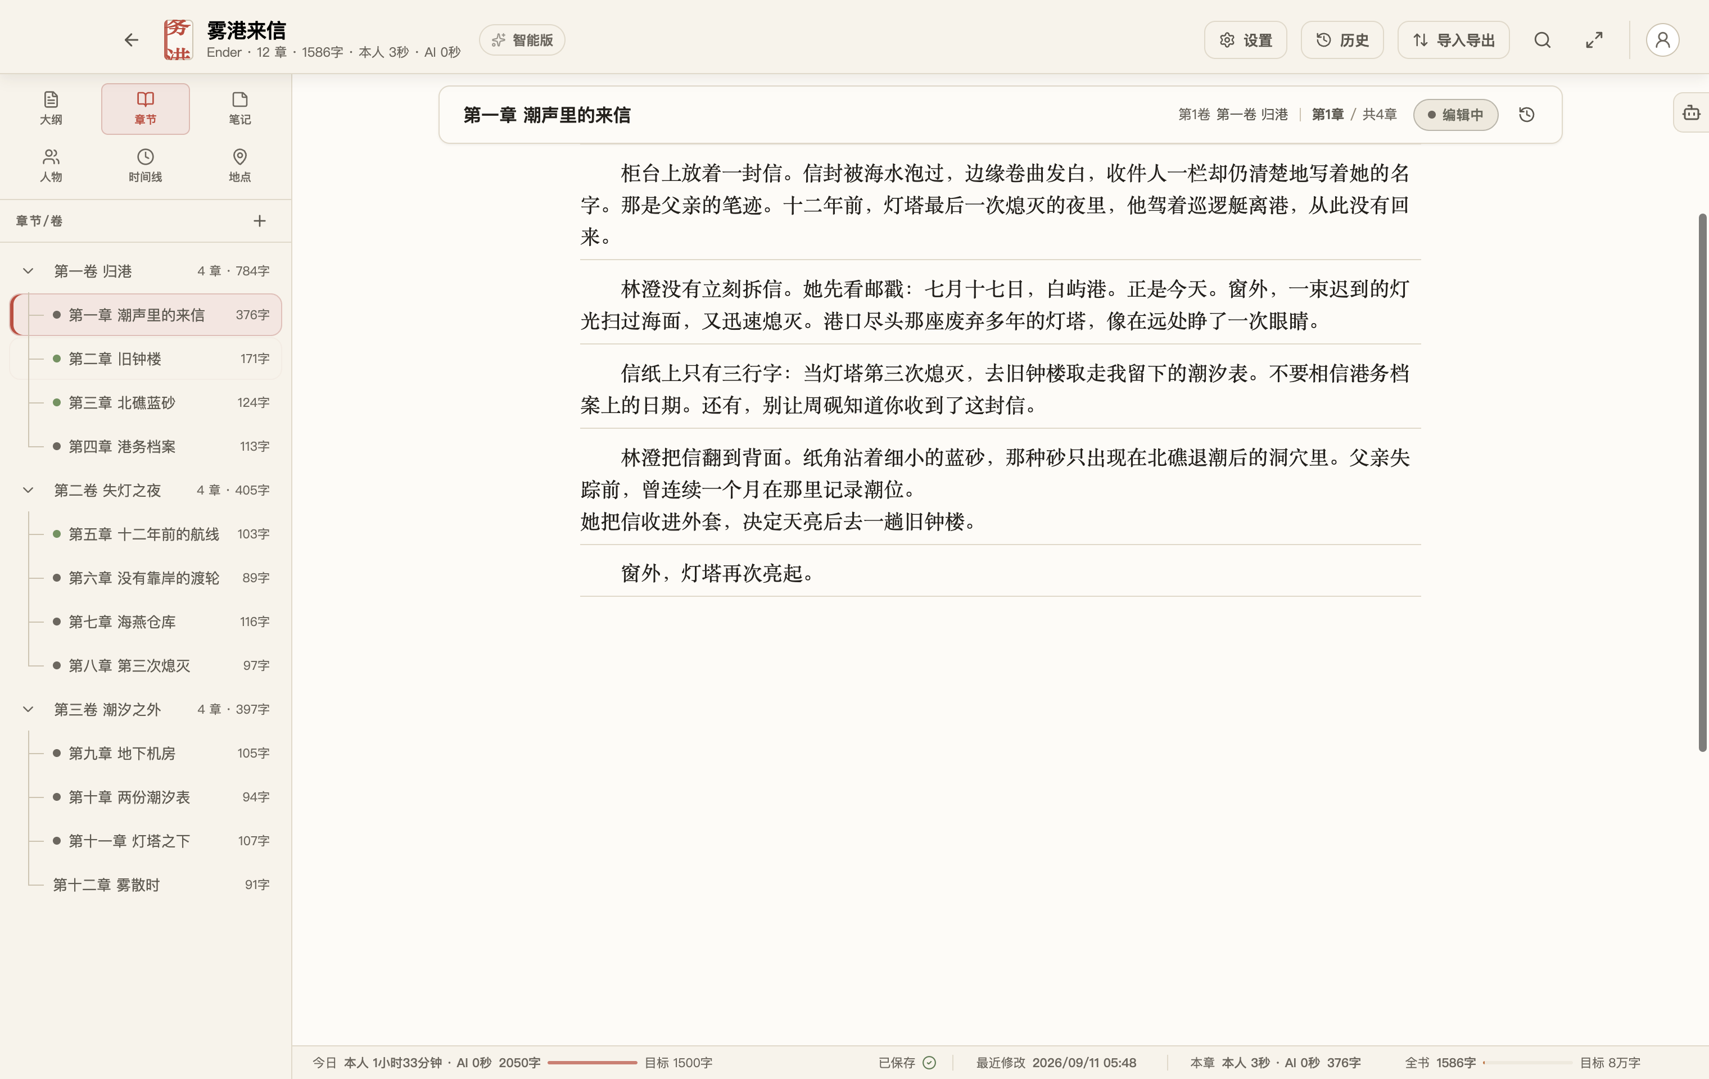Open chapter 第八章 第三次熄灭
The image size is (1709, 1079).
[146, 665]
